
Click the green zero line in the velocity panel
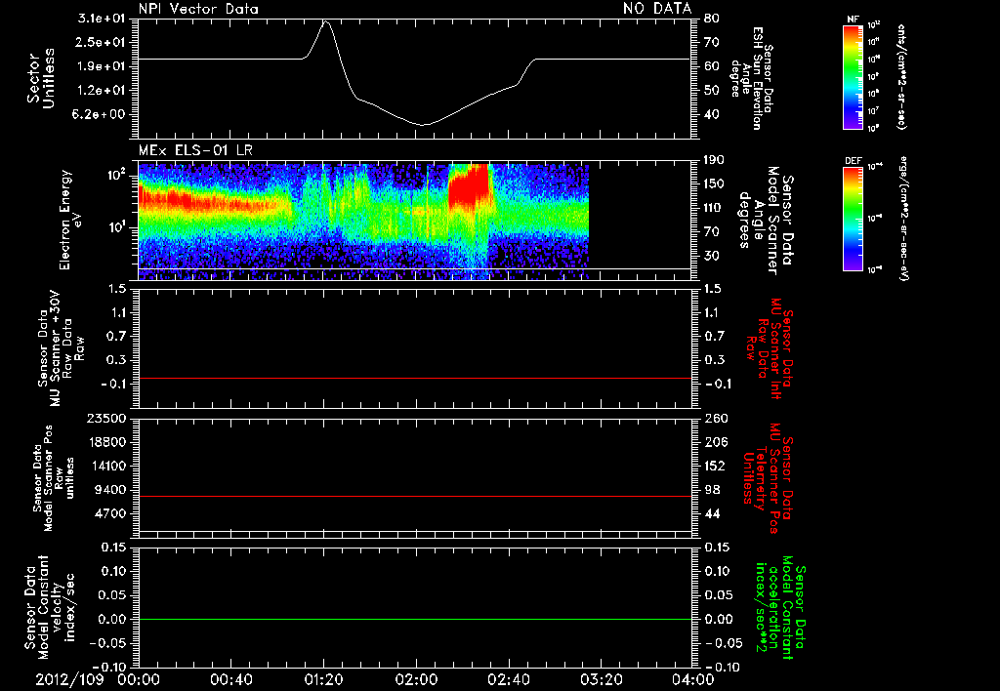(414, 619)
